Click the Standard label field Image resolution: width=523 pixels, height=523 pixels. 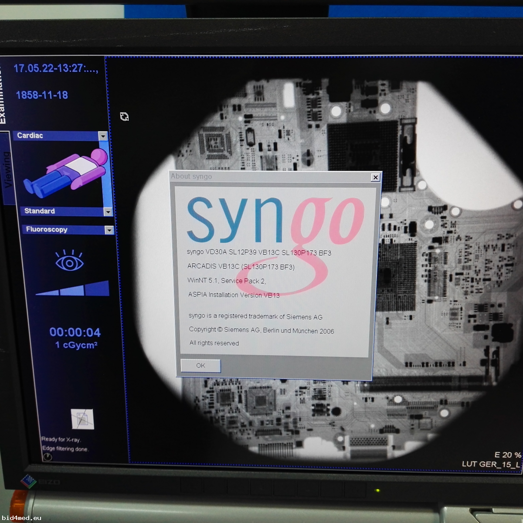point(62,211)
